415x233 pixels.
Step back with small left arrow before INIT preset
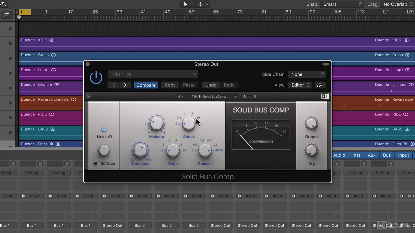pos(179,96)
